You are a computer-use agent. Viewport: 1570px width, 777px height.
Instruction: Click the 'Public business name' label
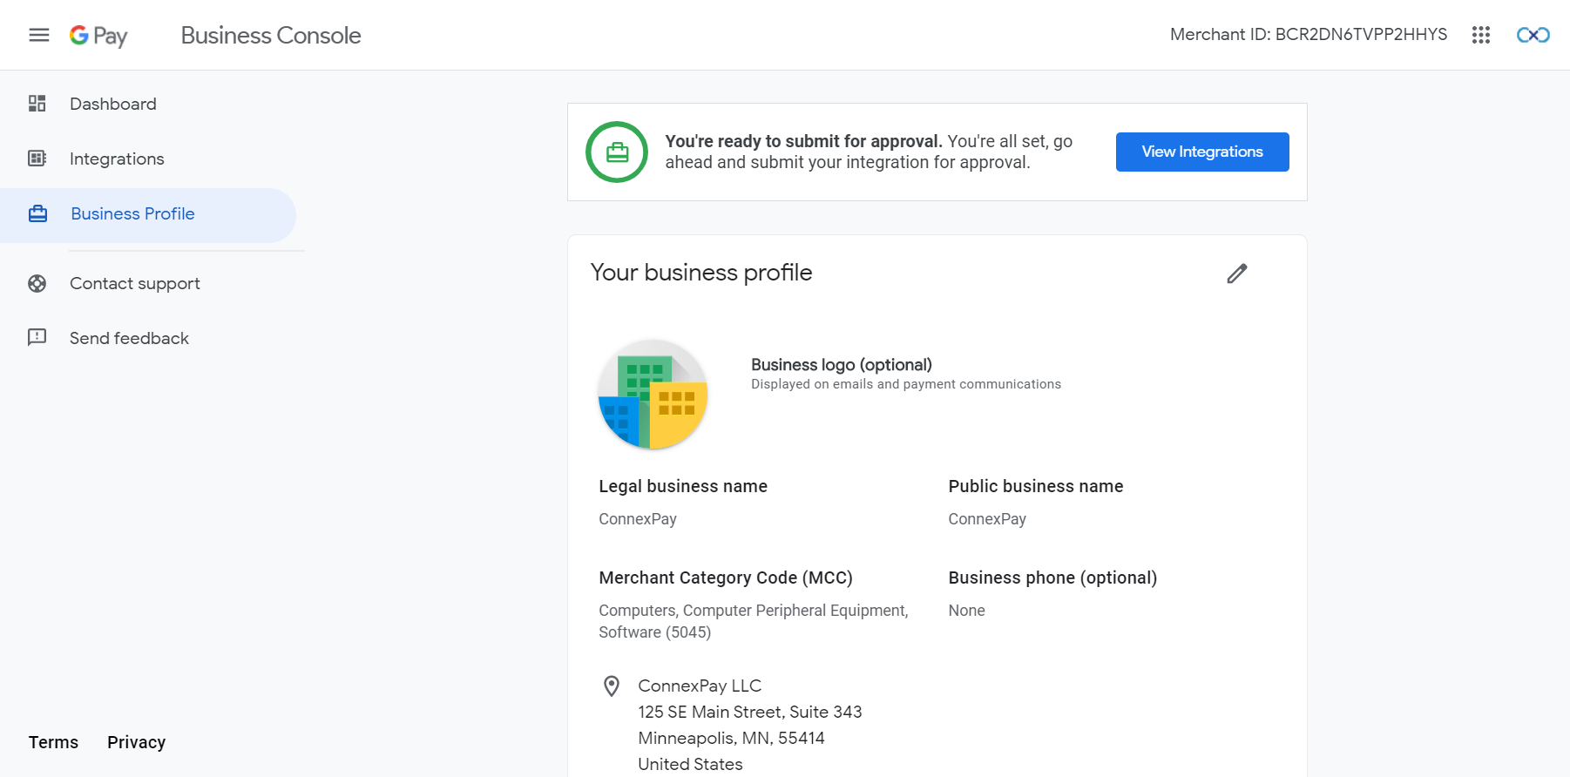(1036, 486)
